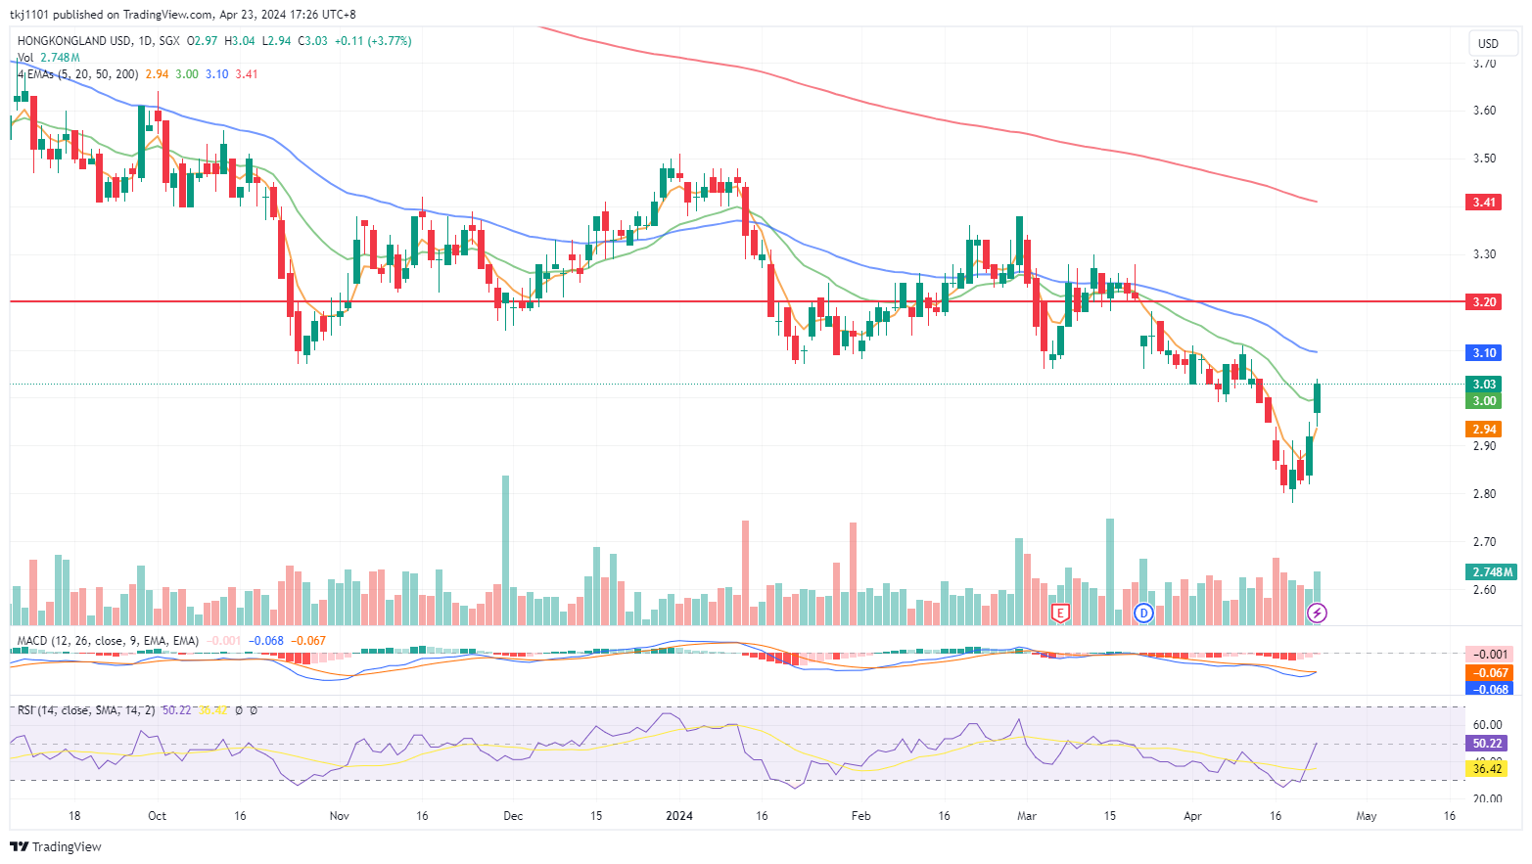Viewport: 1532px width, 864px height.
Task: Click the 2.94 EMA 5 price label
Action: pyautogui.click(x=1485, y=430)
